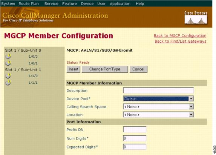
Task: Follow Back to MGCP Configuration link
Action: coord(180,35)
